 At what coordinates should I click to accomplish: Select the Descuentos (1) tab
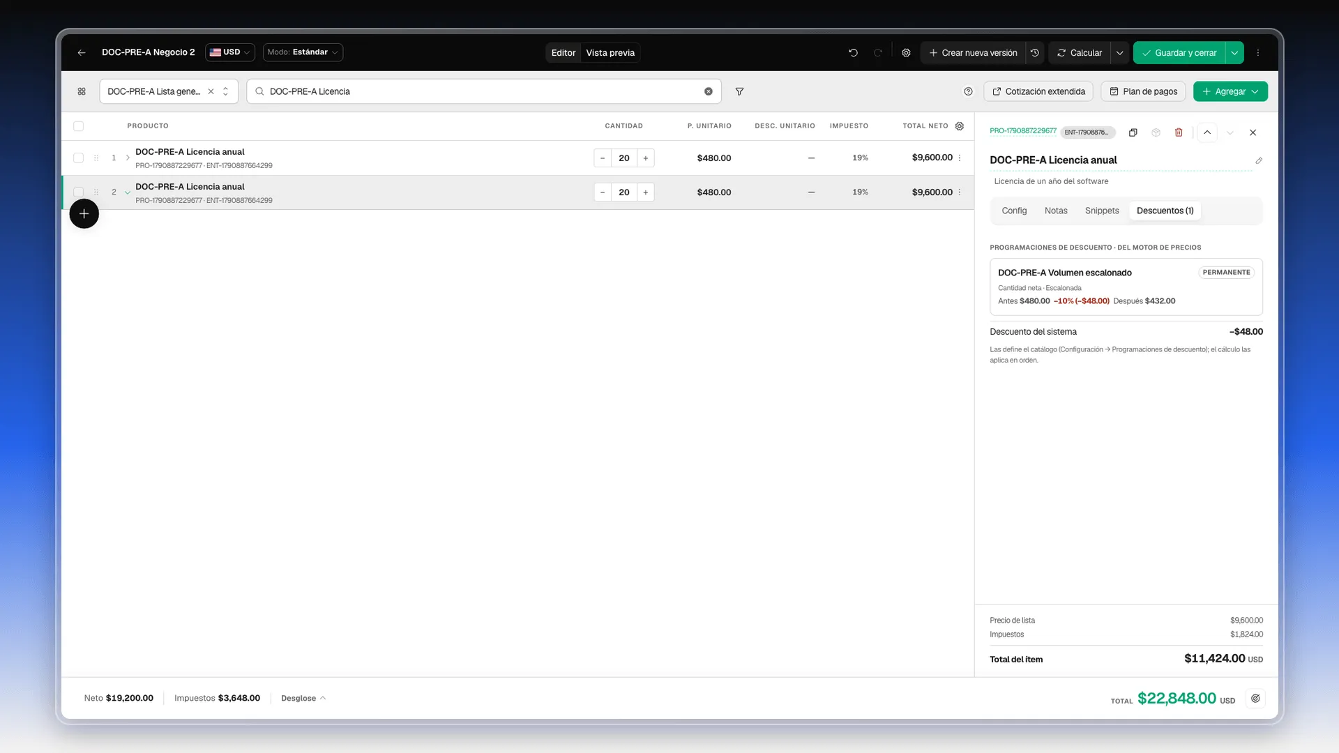click(x=1165, y=211)
